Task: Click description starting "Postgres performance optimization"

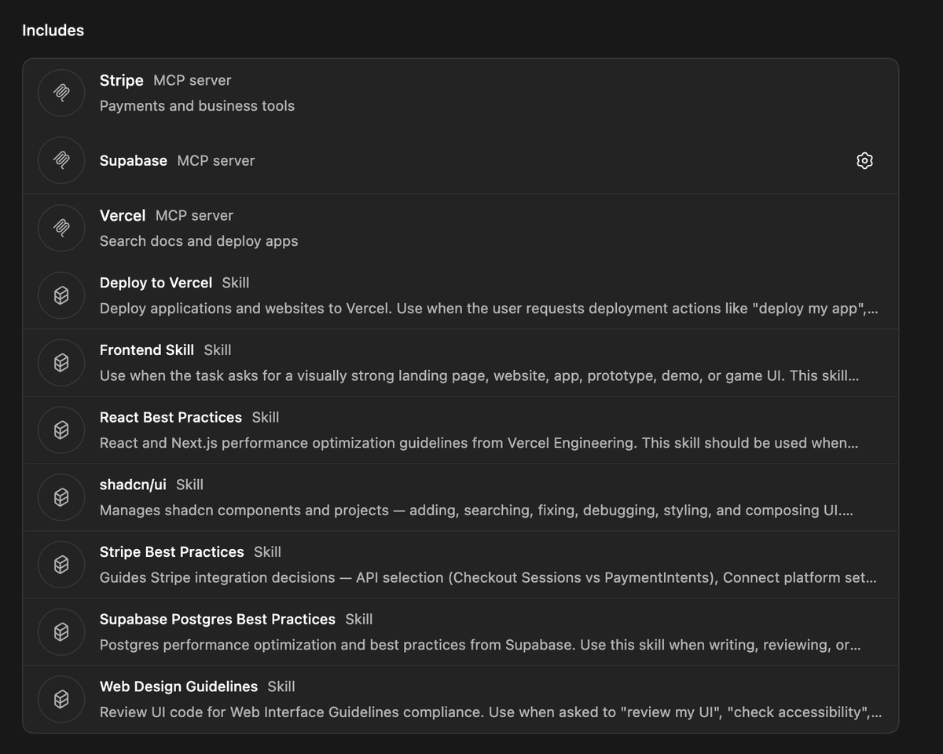Action: 480,645
